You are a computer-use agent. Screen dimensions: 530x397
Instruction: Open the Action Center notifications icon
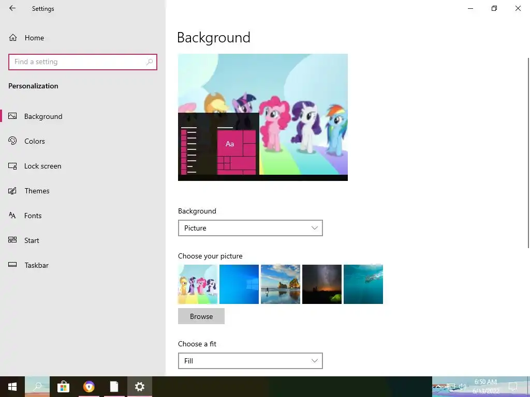click(513, 387)
